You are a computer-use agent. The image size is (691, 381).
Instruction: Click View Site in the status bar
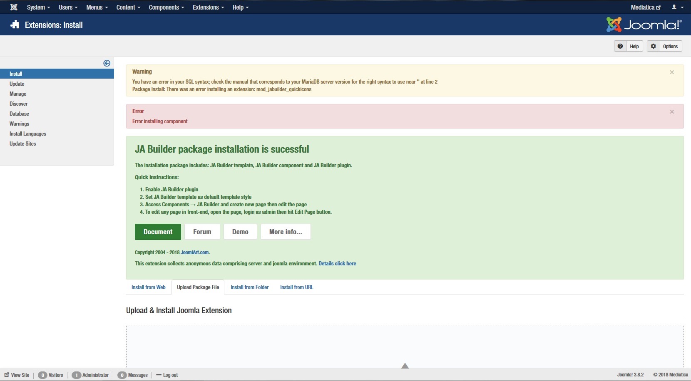(17, 375)
